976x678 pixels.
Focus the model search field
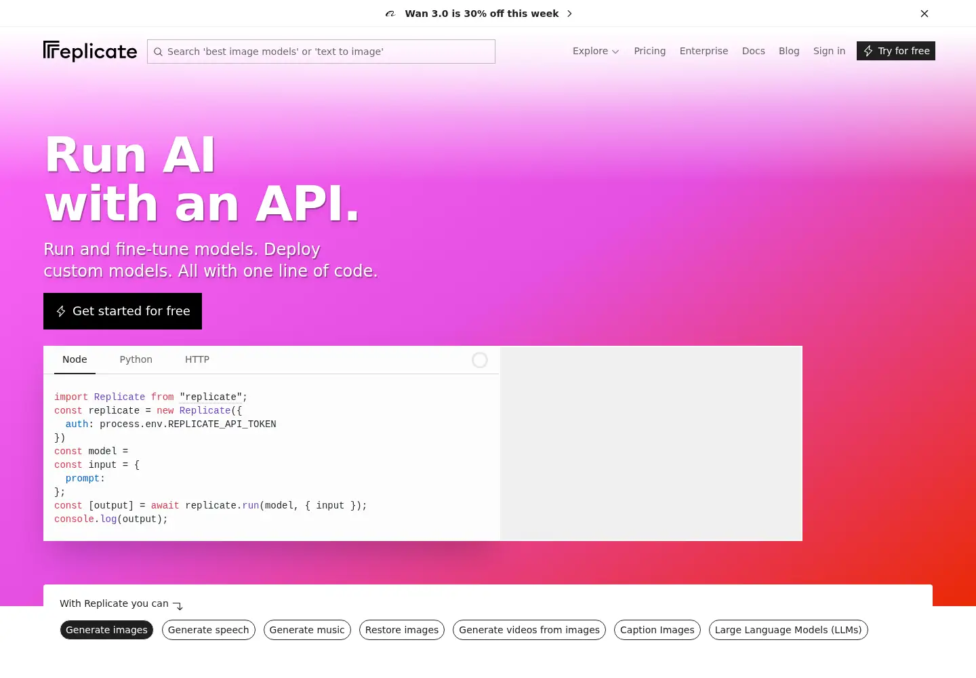tap(321, 52)
